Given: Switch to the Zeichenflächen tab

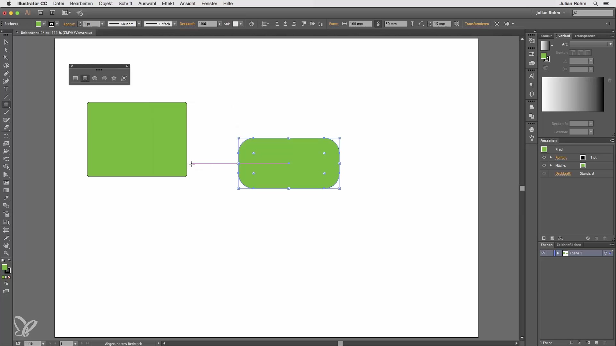Looking at the screenshot, I should 569,245.
